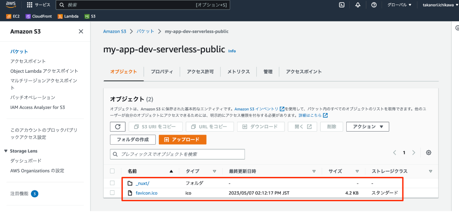Open the notifications bell

(358, 5)
